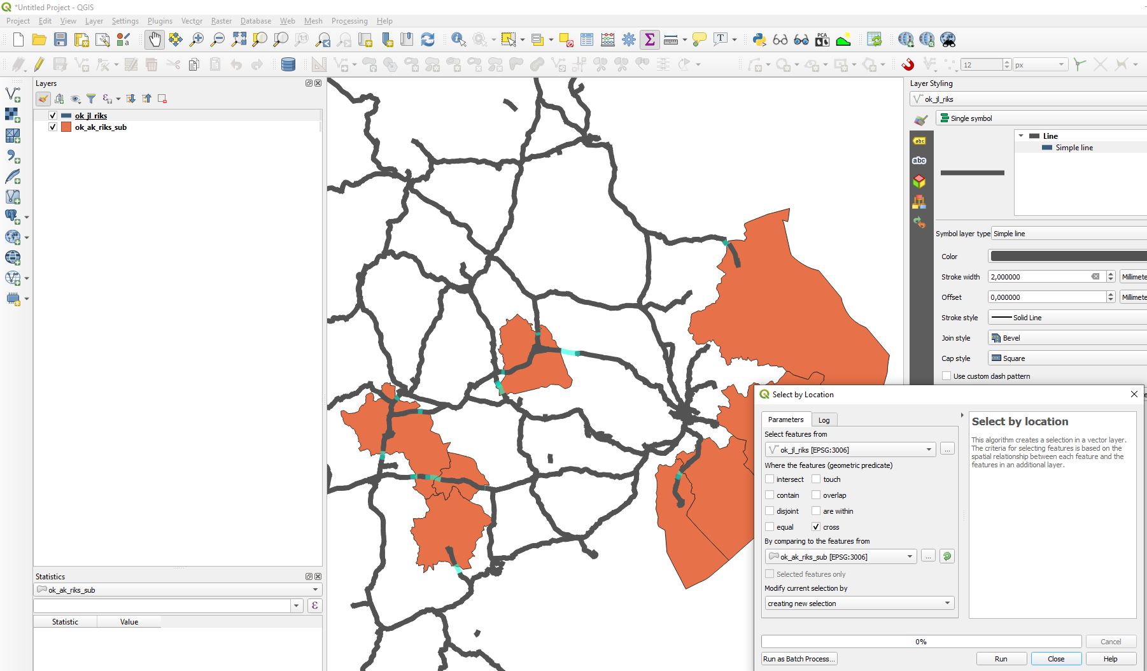Open the Statistics field dropdown arrow
This screenshot has width=1147, height=671.
click(x=297, y=605)
